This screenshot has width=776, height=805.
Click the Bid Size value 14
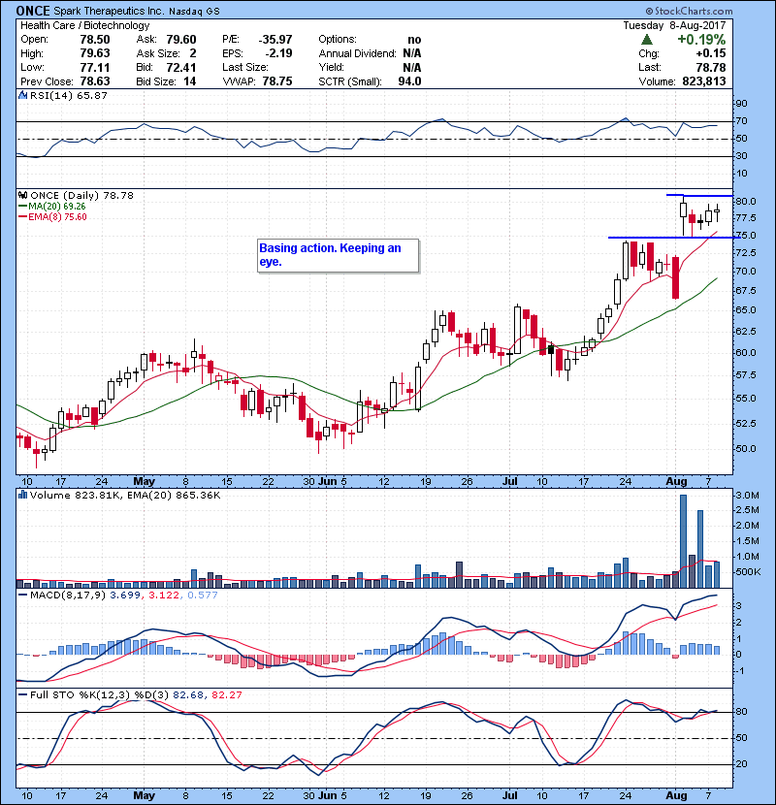[190, 81]
